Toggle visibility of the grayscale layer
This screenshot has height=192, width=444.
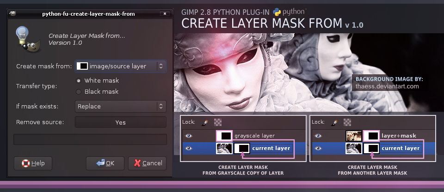189,136
